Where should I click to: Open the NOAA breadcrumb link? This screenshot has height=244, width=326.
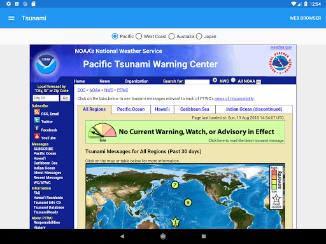(x=95, y=90)
